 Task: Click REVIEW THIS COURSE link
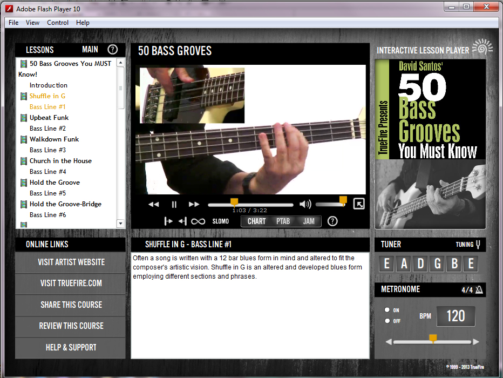click(71, 326)
